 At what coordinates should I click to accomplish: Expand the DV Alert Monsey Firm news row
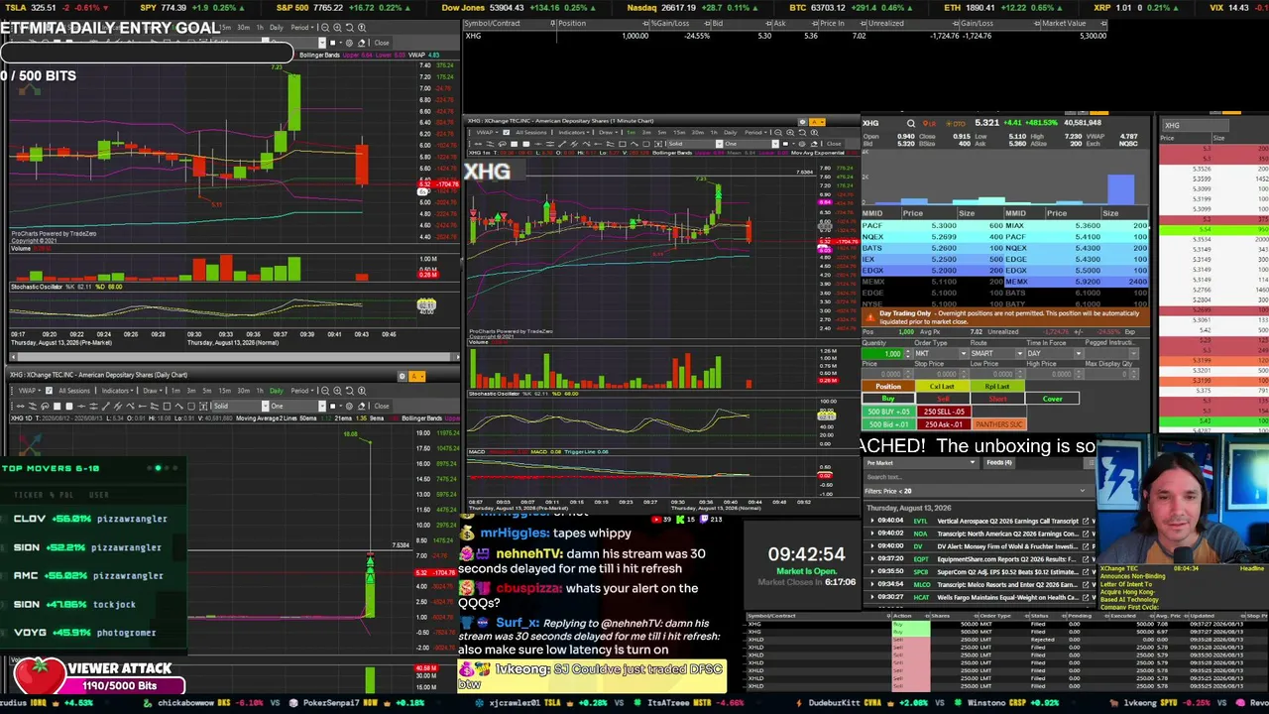(x=872, y=546)
